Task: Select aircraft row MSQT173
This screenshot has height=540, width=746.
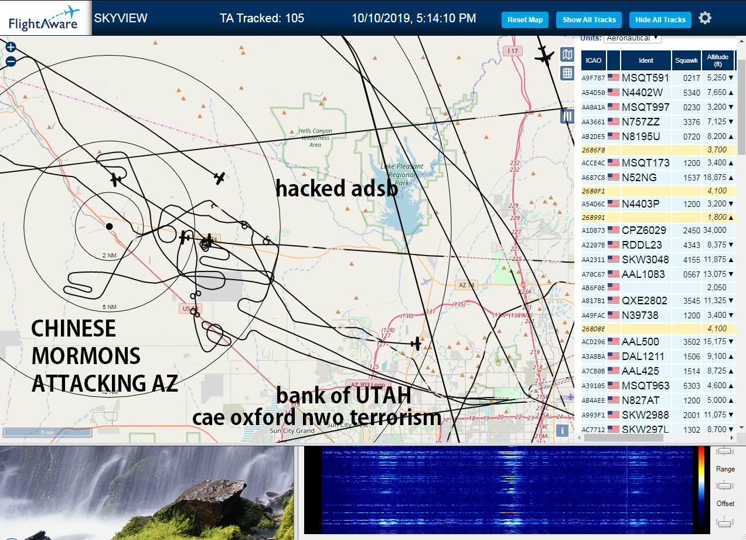Action: coord(658,162)
